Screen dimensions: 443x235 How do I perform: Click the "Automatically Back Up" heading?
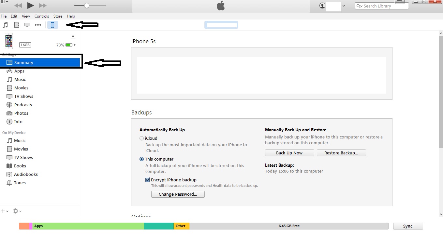[162, 130]
